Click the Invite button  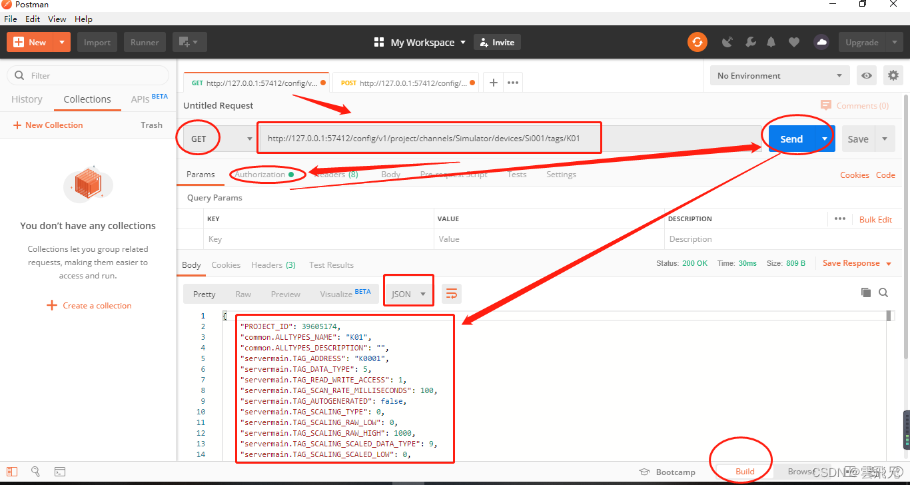tap(497, 42)
